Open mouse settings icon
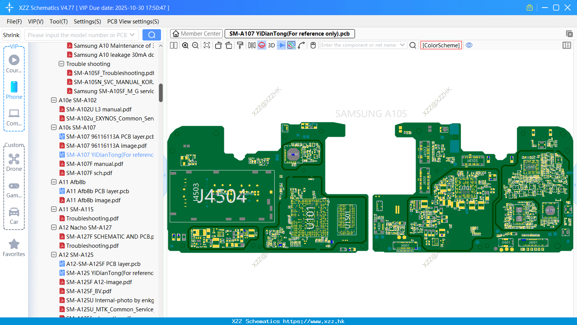577x325 pixels. click(x=313, y=45)
